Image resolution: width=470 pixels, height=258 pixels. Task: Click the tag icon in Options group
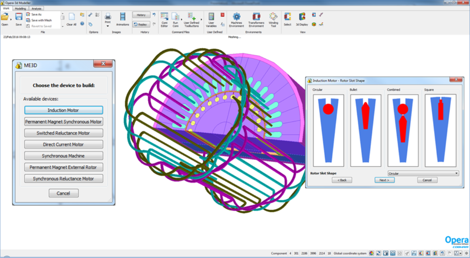pos(90,24)
